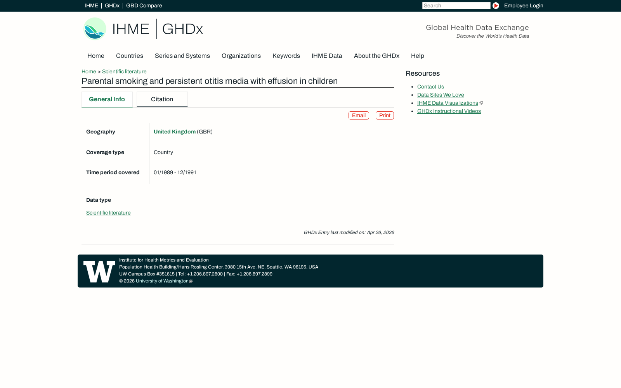The image size is (621, 388).
Task: Open the IHME Data menu
Action: pyautogui.click(x=327, y=56)
